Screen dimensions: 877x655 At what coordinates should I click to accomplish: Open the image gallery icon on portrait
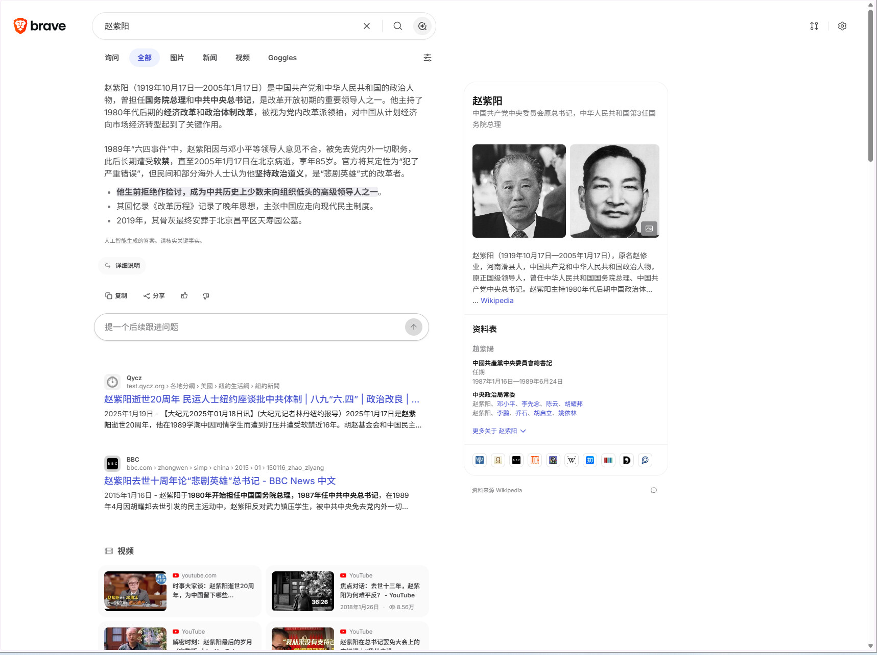click(x=649, y=229)
